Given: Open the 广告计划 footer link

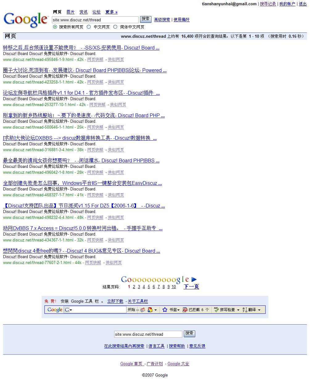Looking at the screenshot, I should tap(155, 364).
